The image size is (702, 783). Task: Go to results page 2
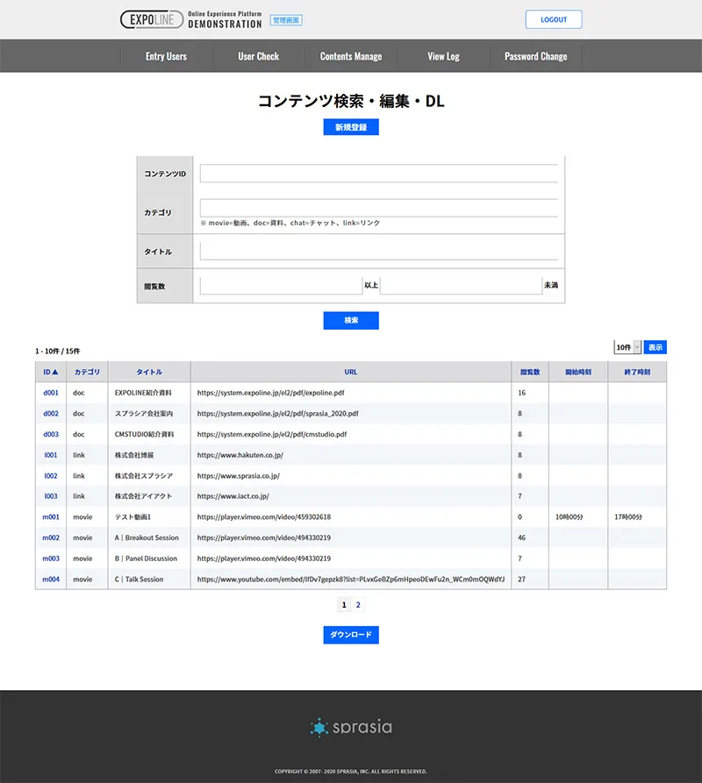pyautogui.click(x=358, y=605)
